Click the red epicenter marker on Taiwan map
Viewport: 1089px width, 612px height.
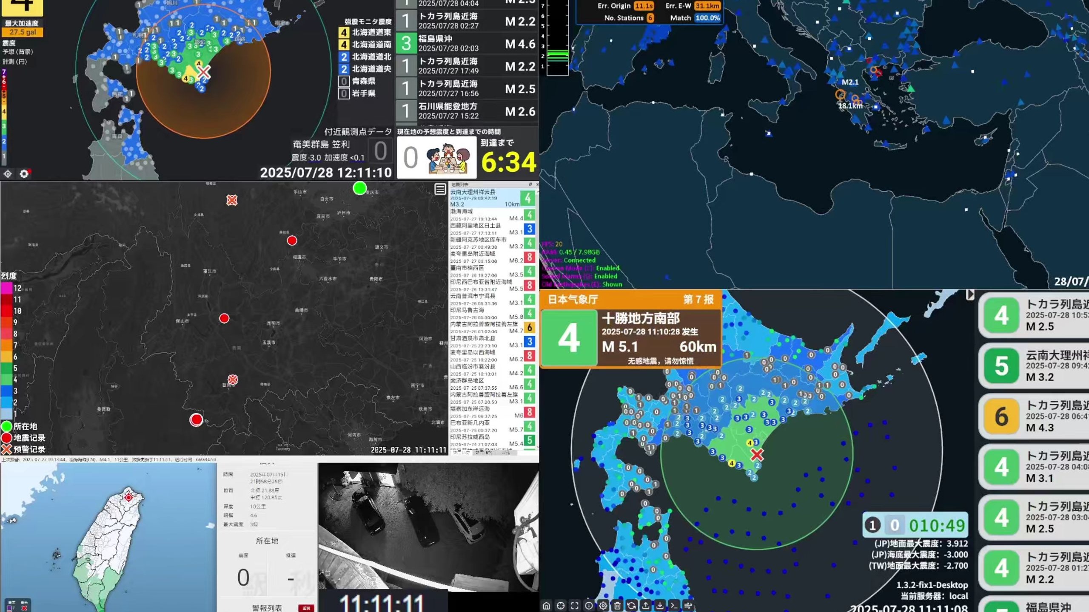pos(128,496)
